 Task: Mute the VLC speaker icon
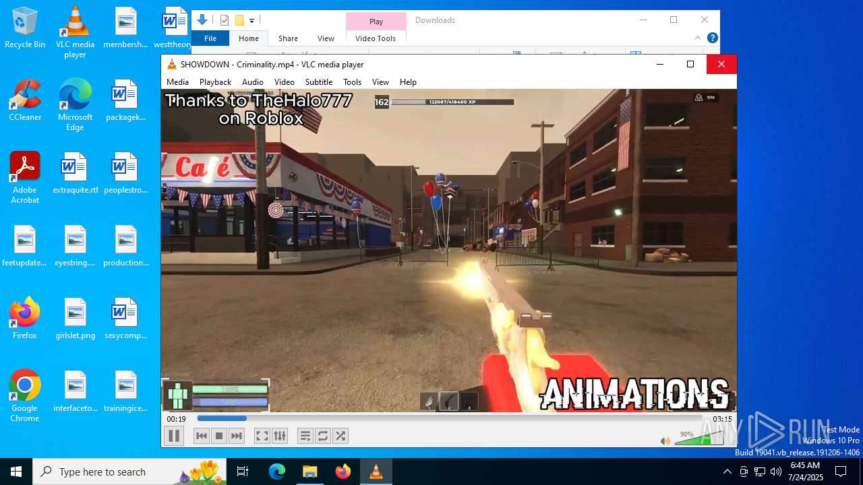(x=665, y=441)
